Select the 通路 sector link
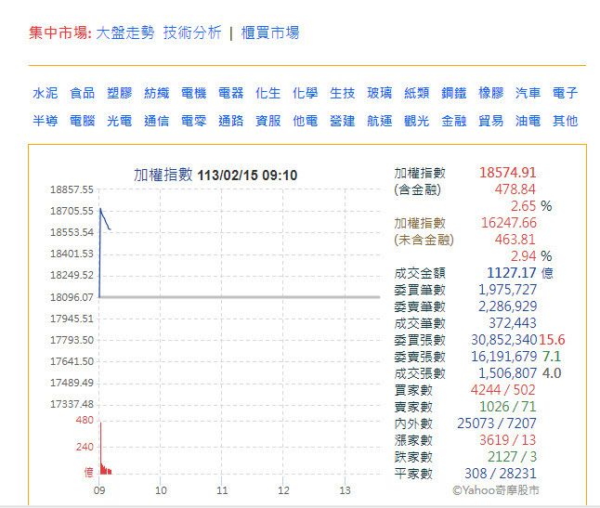Viewport: 600px width, 508px height. [x=230, y=121]
